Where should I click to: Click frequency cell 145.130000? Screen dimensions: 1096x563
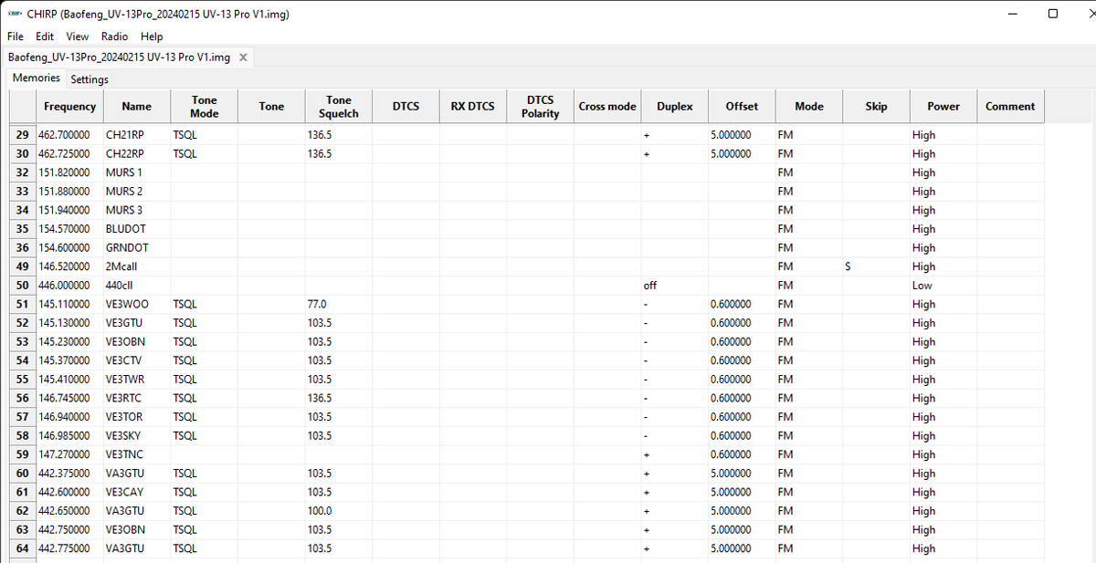click(69, 323)
